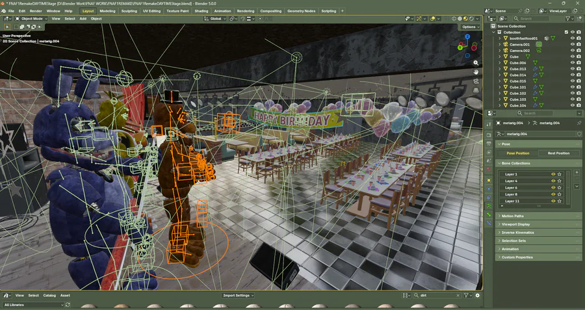Viewport: 585px width, 310px height.
Task: Uncheck the Collection exclude checkbox
Action: [x=566, y=32]
